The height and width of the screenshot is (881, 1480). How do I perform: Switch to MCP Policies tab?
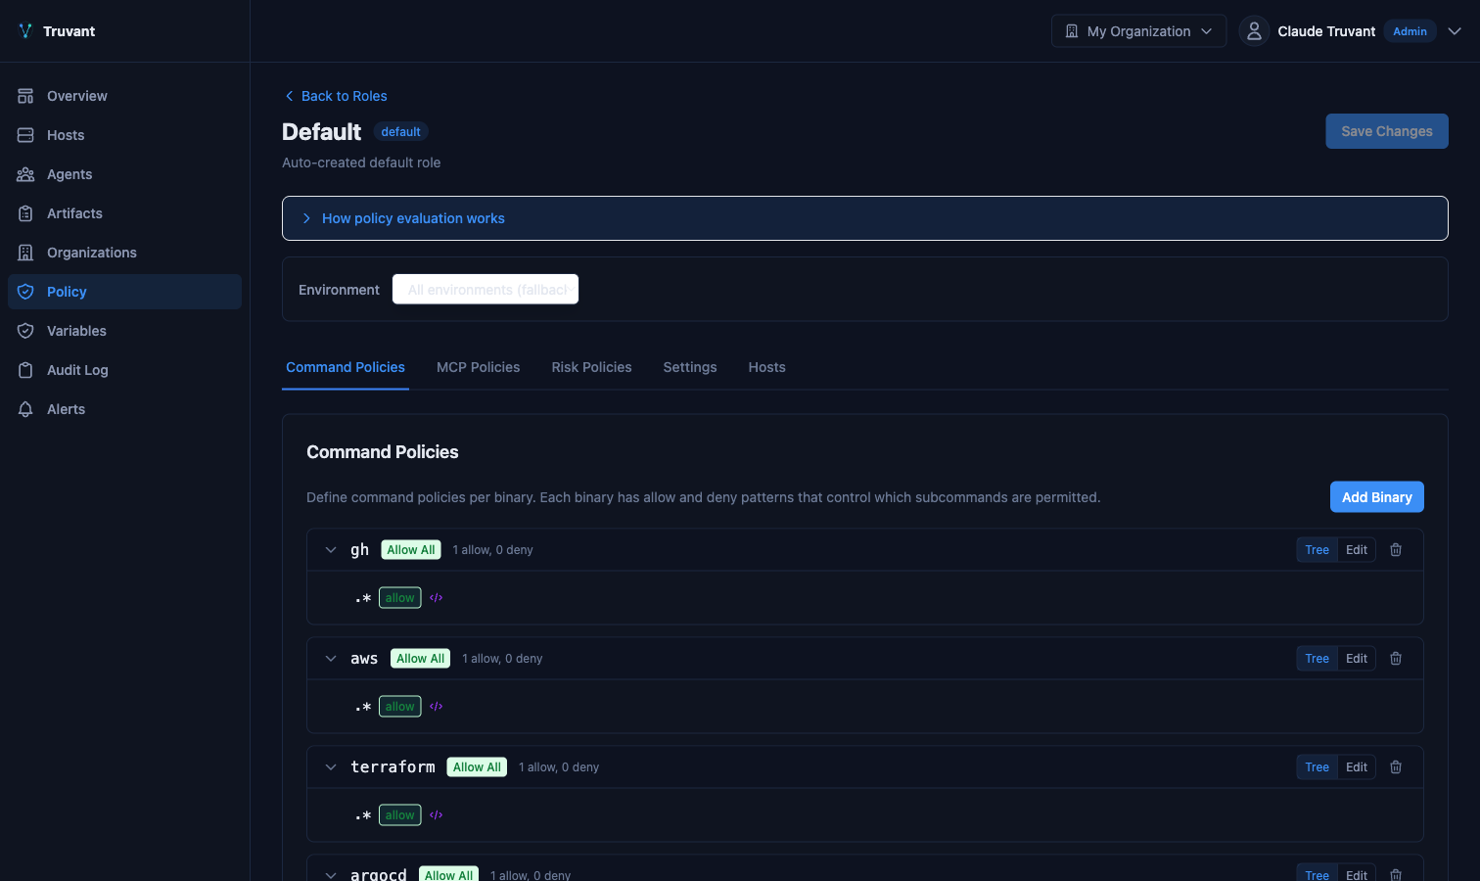click(x=478, y=367)
